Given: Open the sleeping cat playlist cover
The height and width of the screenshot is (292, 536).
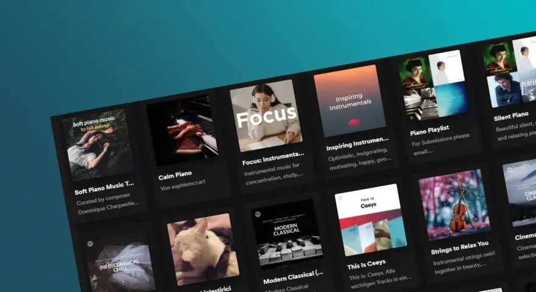Looking at the screenshot, I should click(203, 249).
